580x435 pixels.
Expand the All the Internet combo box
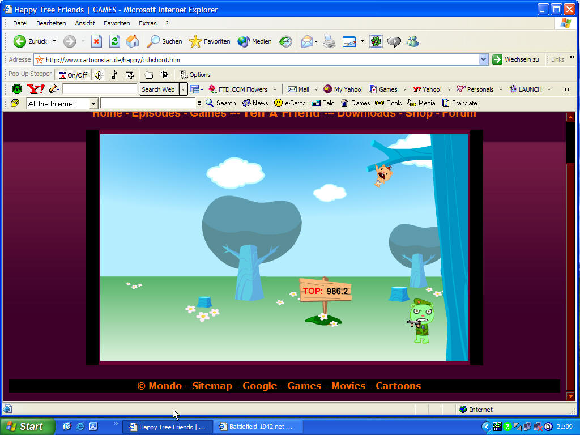[93, 104]
